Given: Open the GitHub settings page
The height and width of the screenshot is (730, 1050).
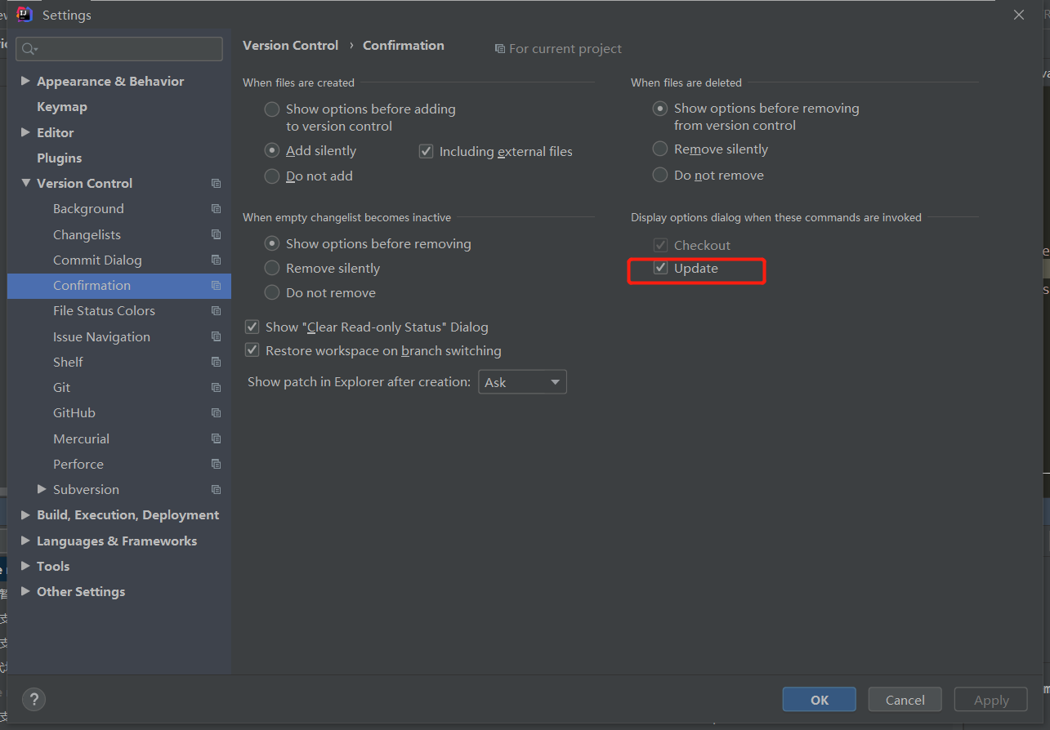Looking at the screenshot, I should (x=73, y=412).
